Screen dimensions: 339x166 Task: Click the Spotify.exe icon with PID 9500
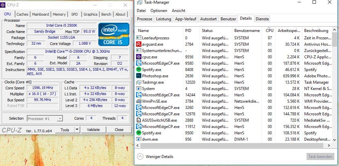point(139,133)
